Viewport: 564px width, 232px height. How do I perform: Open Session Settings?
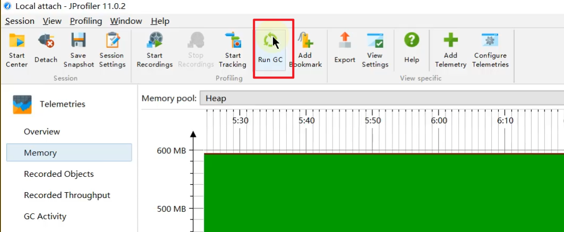pos(112,50)
